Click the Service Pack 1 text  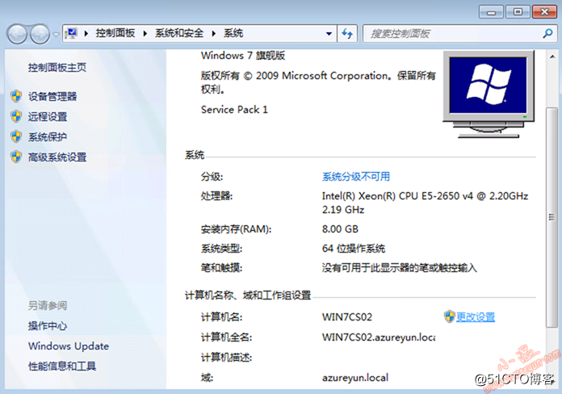point(234,110)
